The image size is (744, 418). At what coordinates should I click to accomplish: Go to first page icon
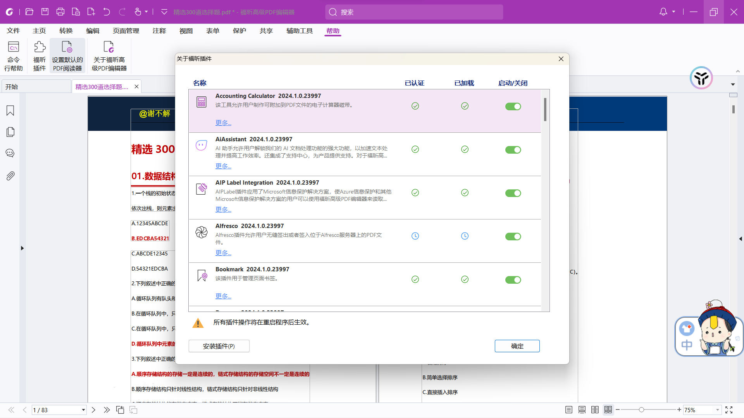pos(11,410)
